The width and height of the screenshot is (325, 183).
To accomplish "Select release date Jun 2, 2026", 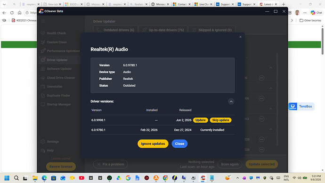I will pos(184,120).
